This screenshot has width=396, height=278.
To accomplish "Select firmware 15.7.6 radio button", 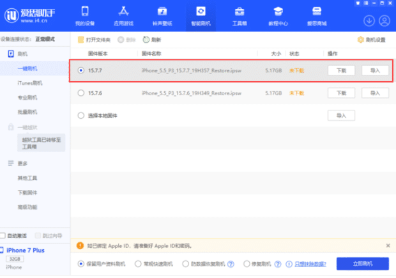I will click(80, 93).
